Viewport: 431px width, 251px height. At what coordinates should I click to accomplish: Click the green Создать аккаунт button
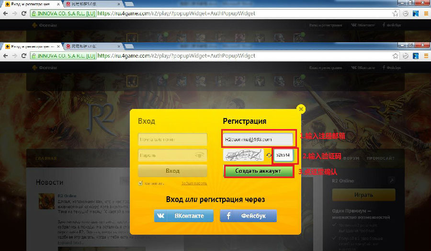pyautogui.click(x=259, y=171)
